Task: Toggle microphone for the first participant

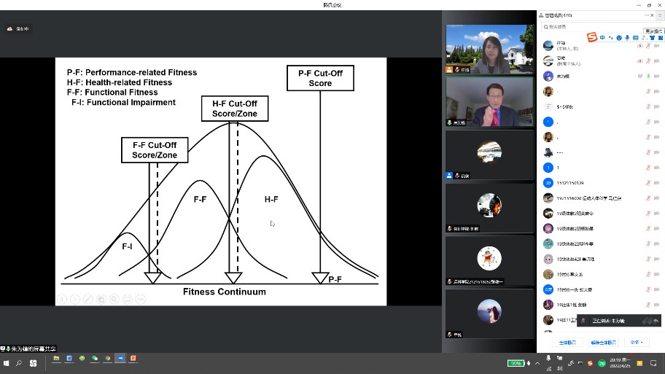Action: click(648, 45)
